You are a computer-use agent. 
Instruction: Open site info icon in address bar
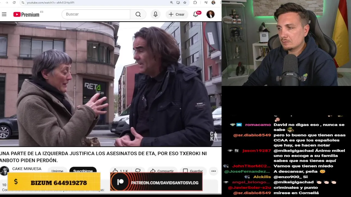(23, 2)
